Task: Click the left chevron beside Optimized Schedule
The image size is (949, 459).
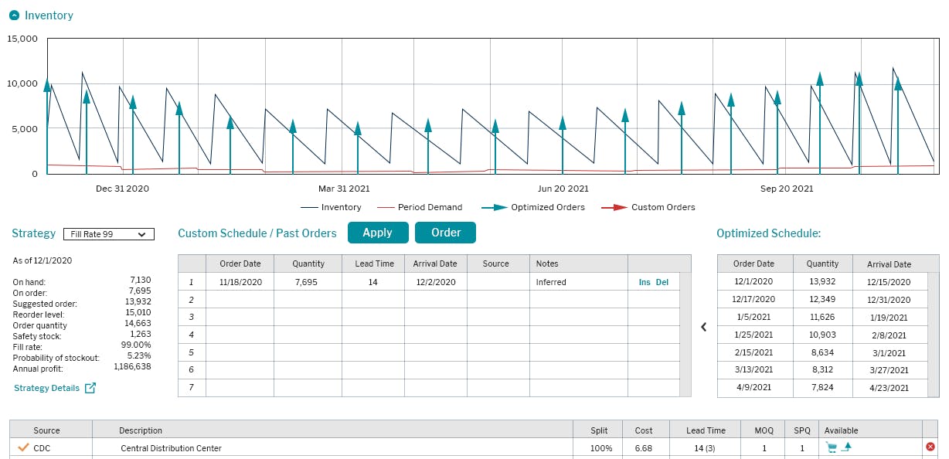Action: [704, 327]
